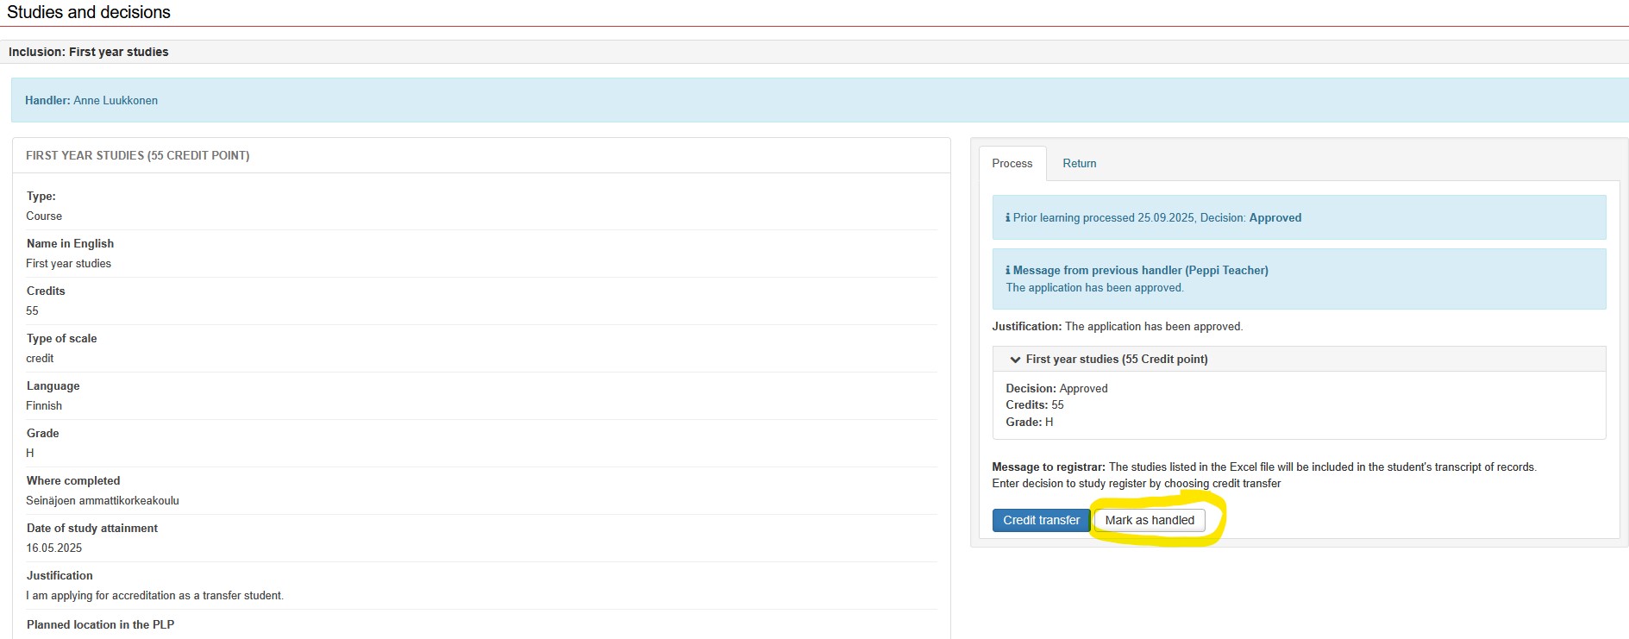This screenshot has width=1629, height=639.
Task: Click the Inclusion: First year studies header
Action: click(88, 52)
